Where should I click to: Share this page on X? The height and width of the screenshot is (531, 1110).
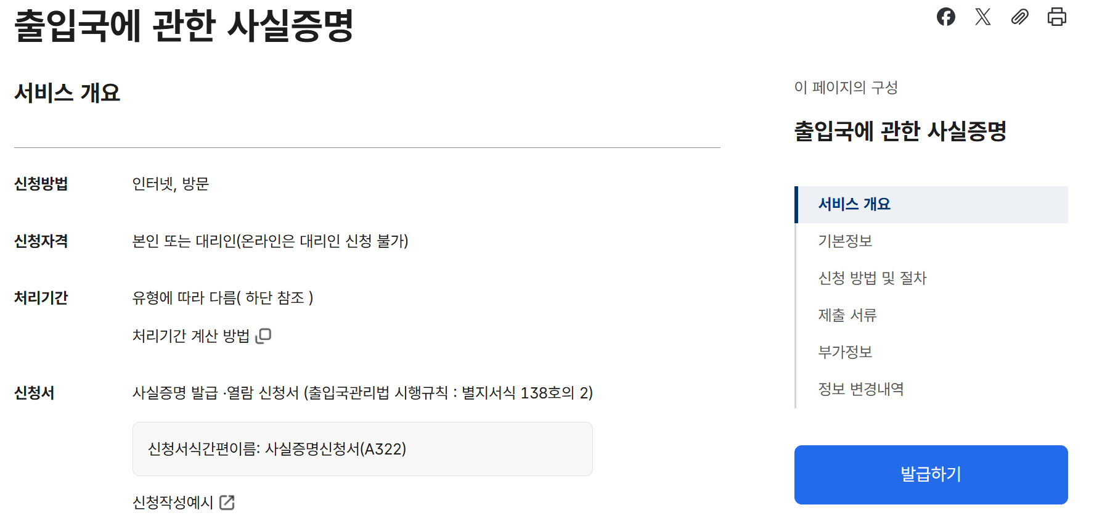coord(983,17)
